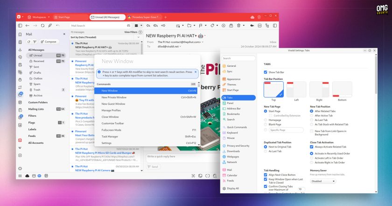
Task: Open the flag dropdown arrow in mail toolbar
Action: pyautogui.click(x=205, y=26)
